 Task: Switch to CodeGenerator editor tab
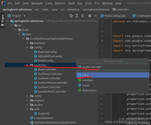coord(142,16)
